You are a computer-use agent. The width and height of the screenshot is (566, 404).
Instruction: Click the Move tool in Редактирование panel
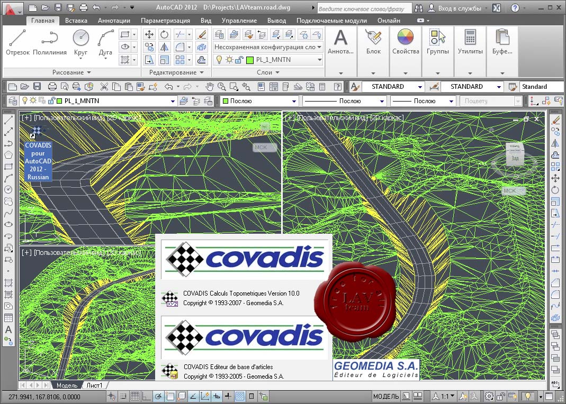pos(149,34)
